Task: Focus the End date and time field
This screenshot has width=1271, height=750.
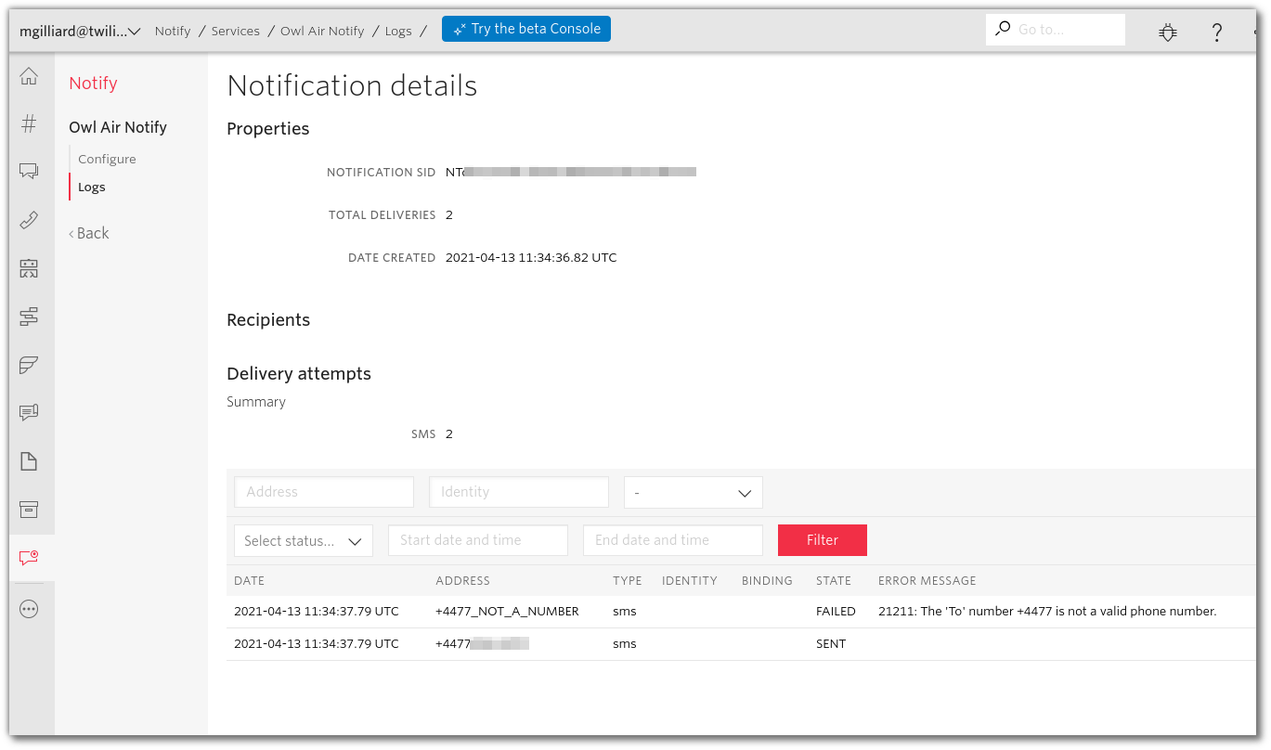Action: (x=673, y=540)
